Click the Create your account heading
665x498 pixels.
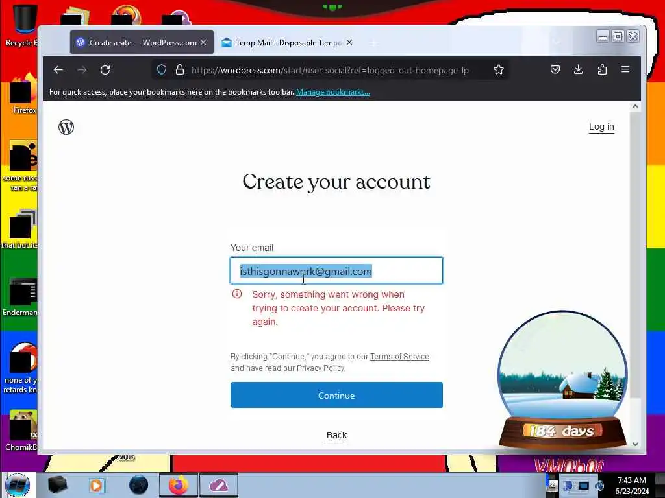coord(336,182)
